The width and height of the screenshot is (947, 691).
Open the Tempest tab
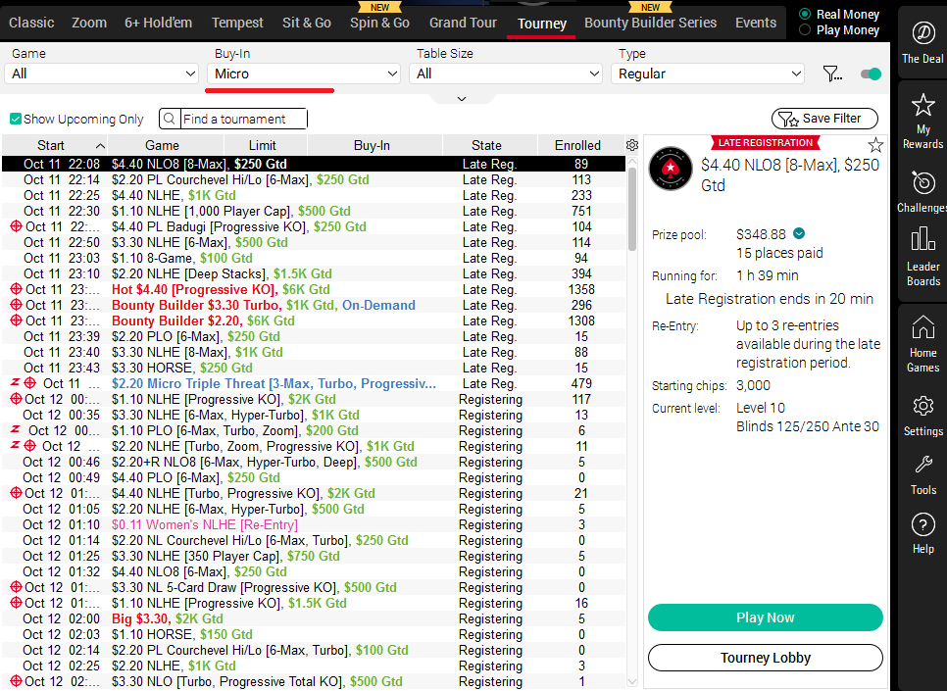pos(237,23)
